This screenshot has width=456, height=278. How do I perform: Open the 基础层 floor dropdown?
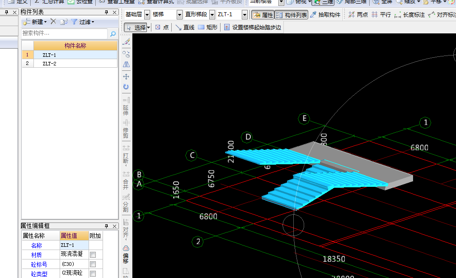(147, 14)
